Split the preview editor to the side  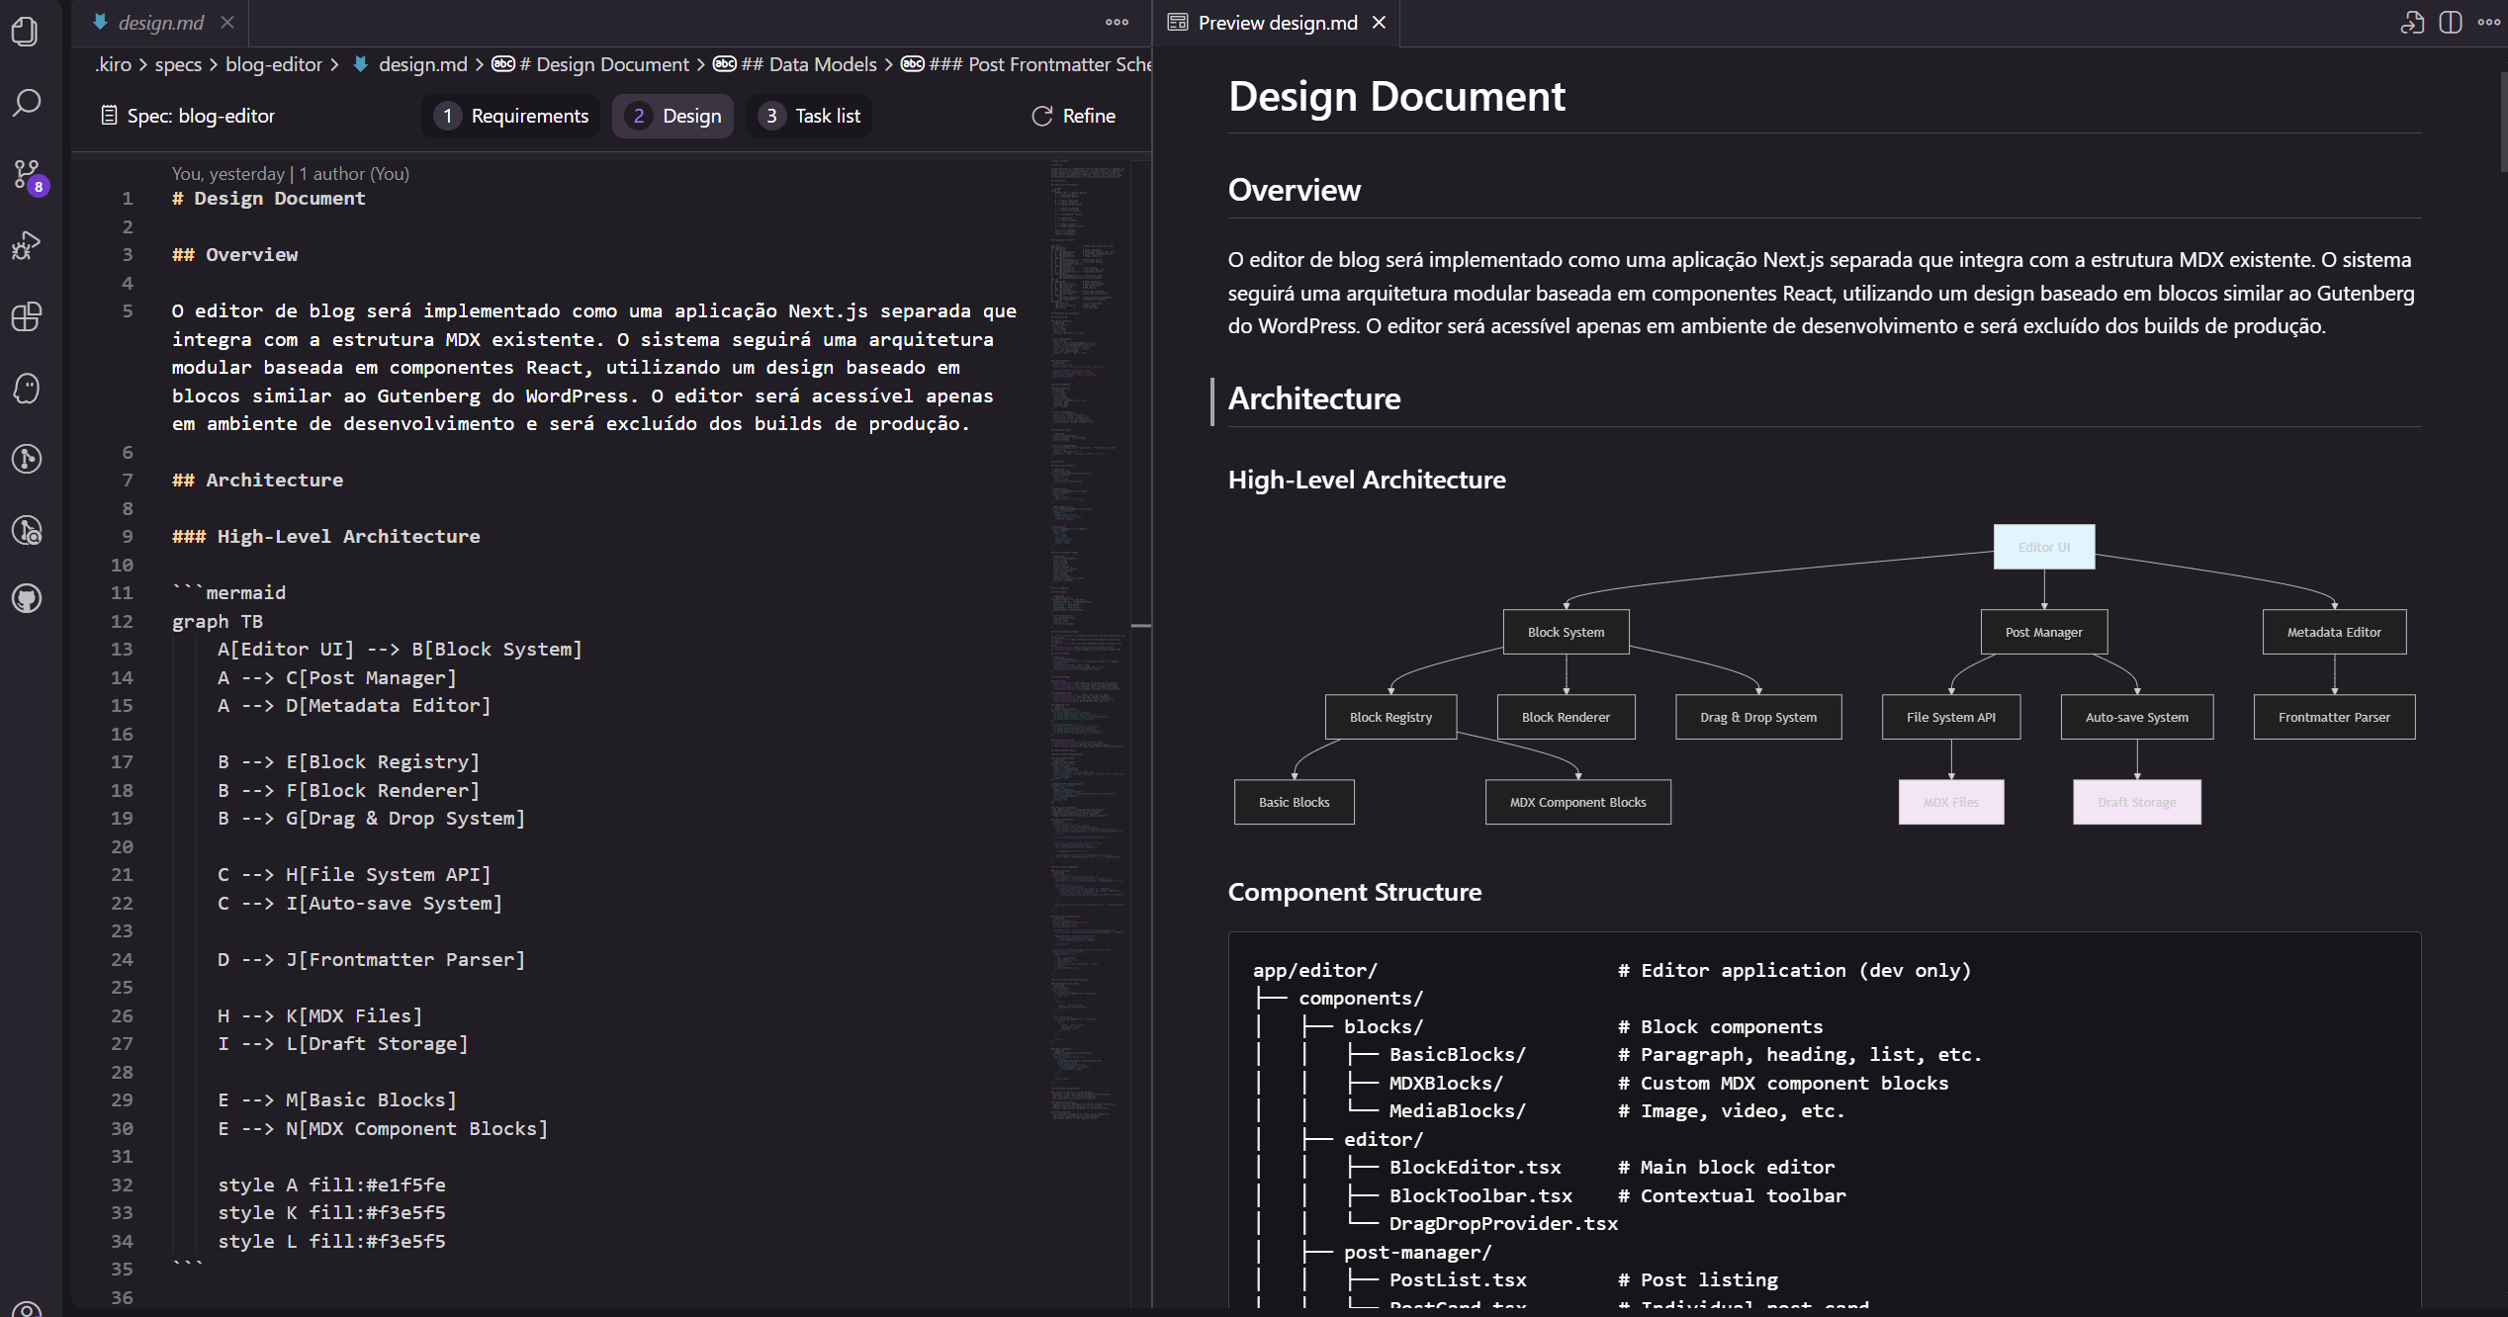pyautogui.click(x=2451, y=22)
